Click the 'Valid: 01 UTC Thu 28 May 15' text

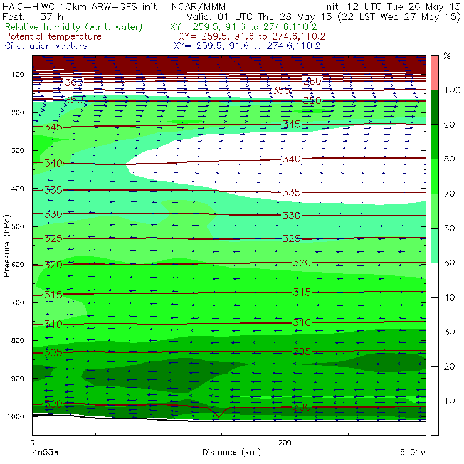(259, 16)
